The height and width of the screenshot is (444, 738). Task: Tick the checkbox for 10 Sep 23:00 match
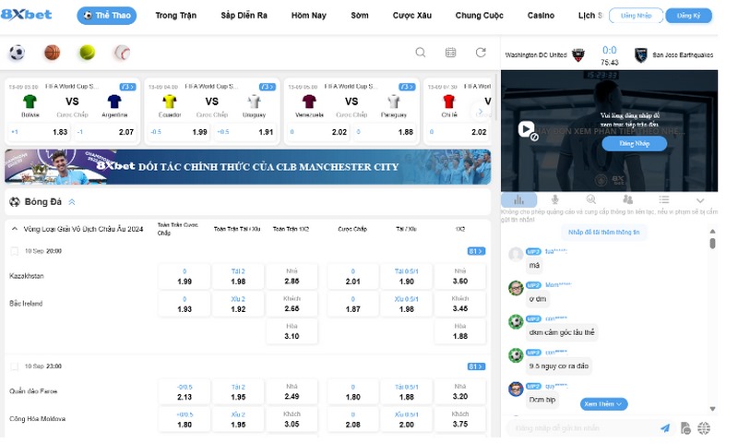tap(14, 366)
